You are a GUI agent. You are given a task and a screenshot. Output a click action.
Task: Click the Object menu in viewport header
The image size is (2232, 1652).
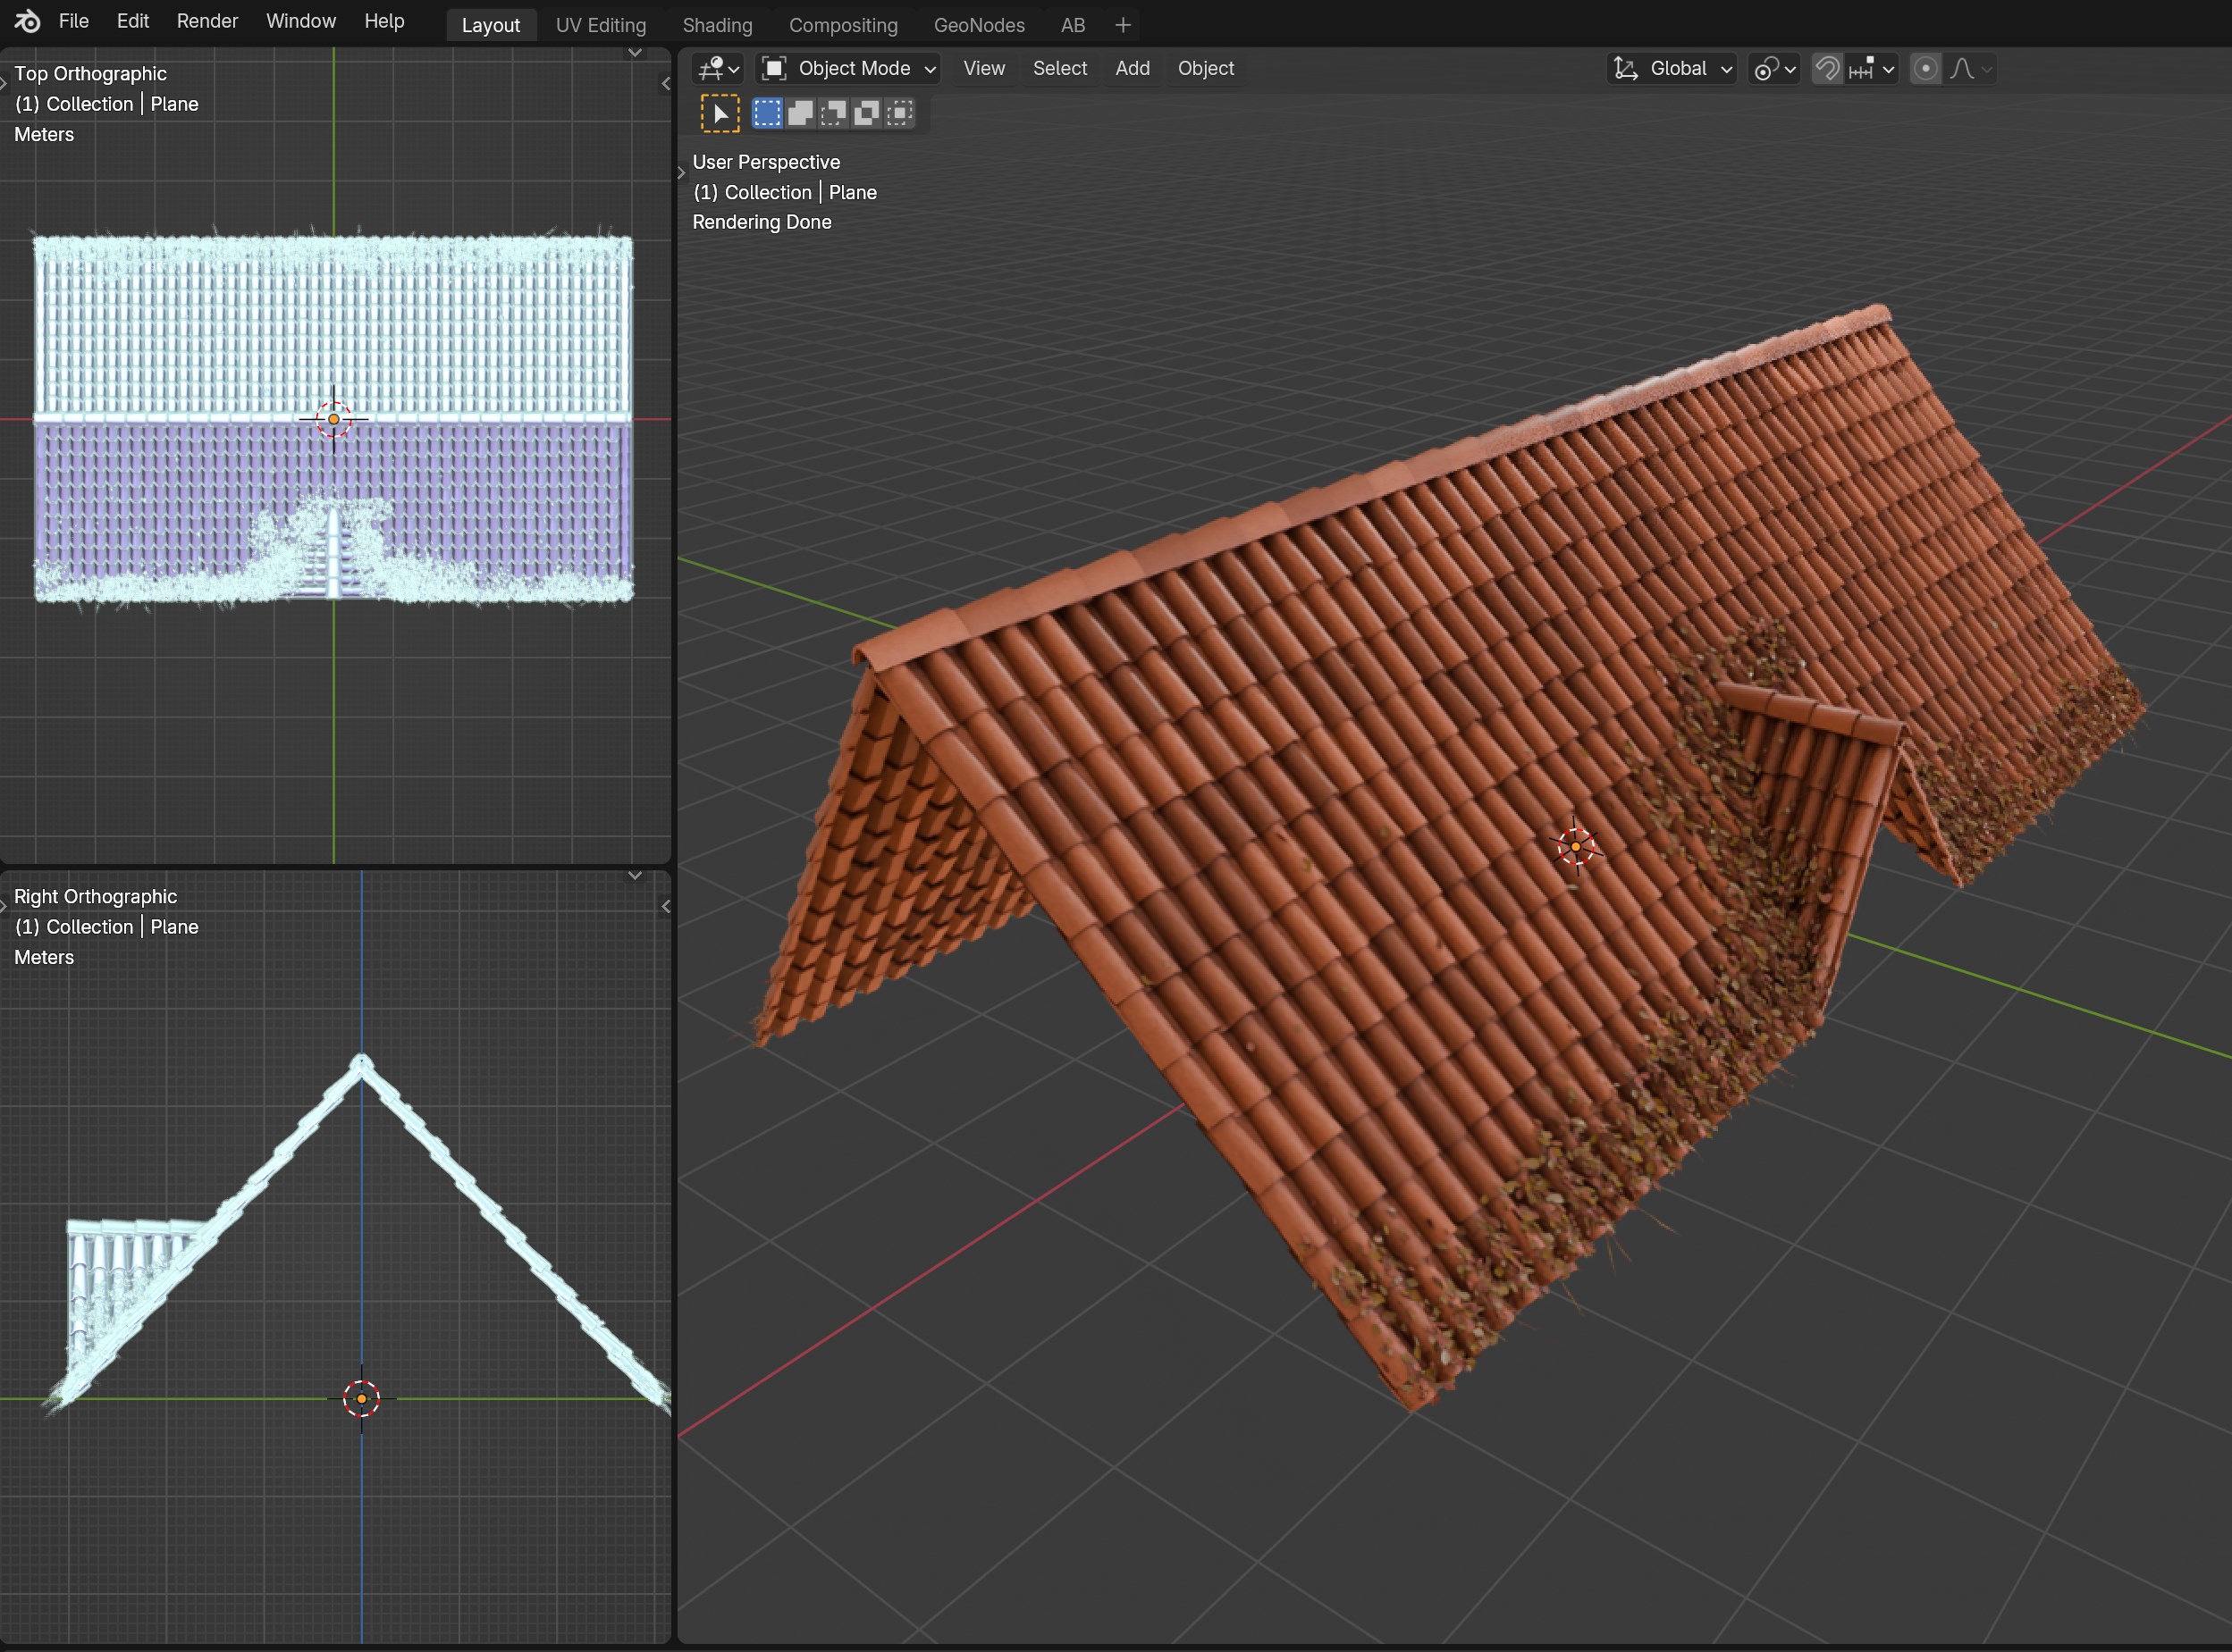[1205, 68]
